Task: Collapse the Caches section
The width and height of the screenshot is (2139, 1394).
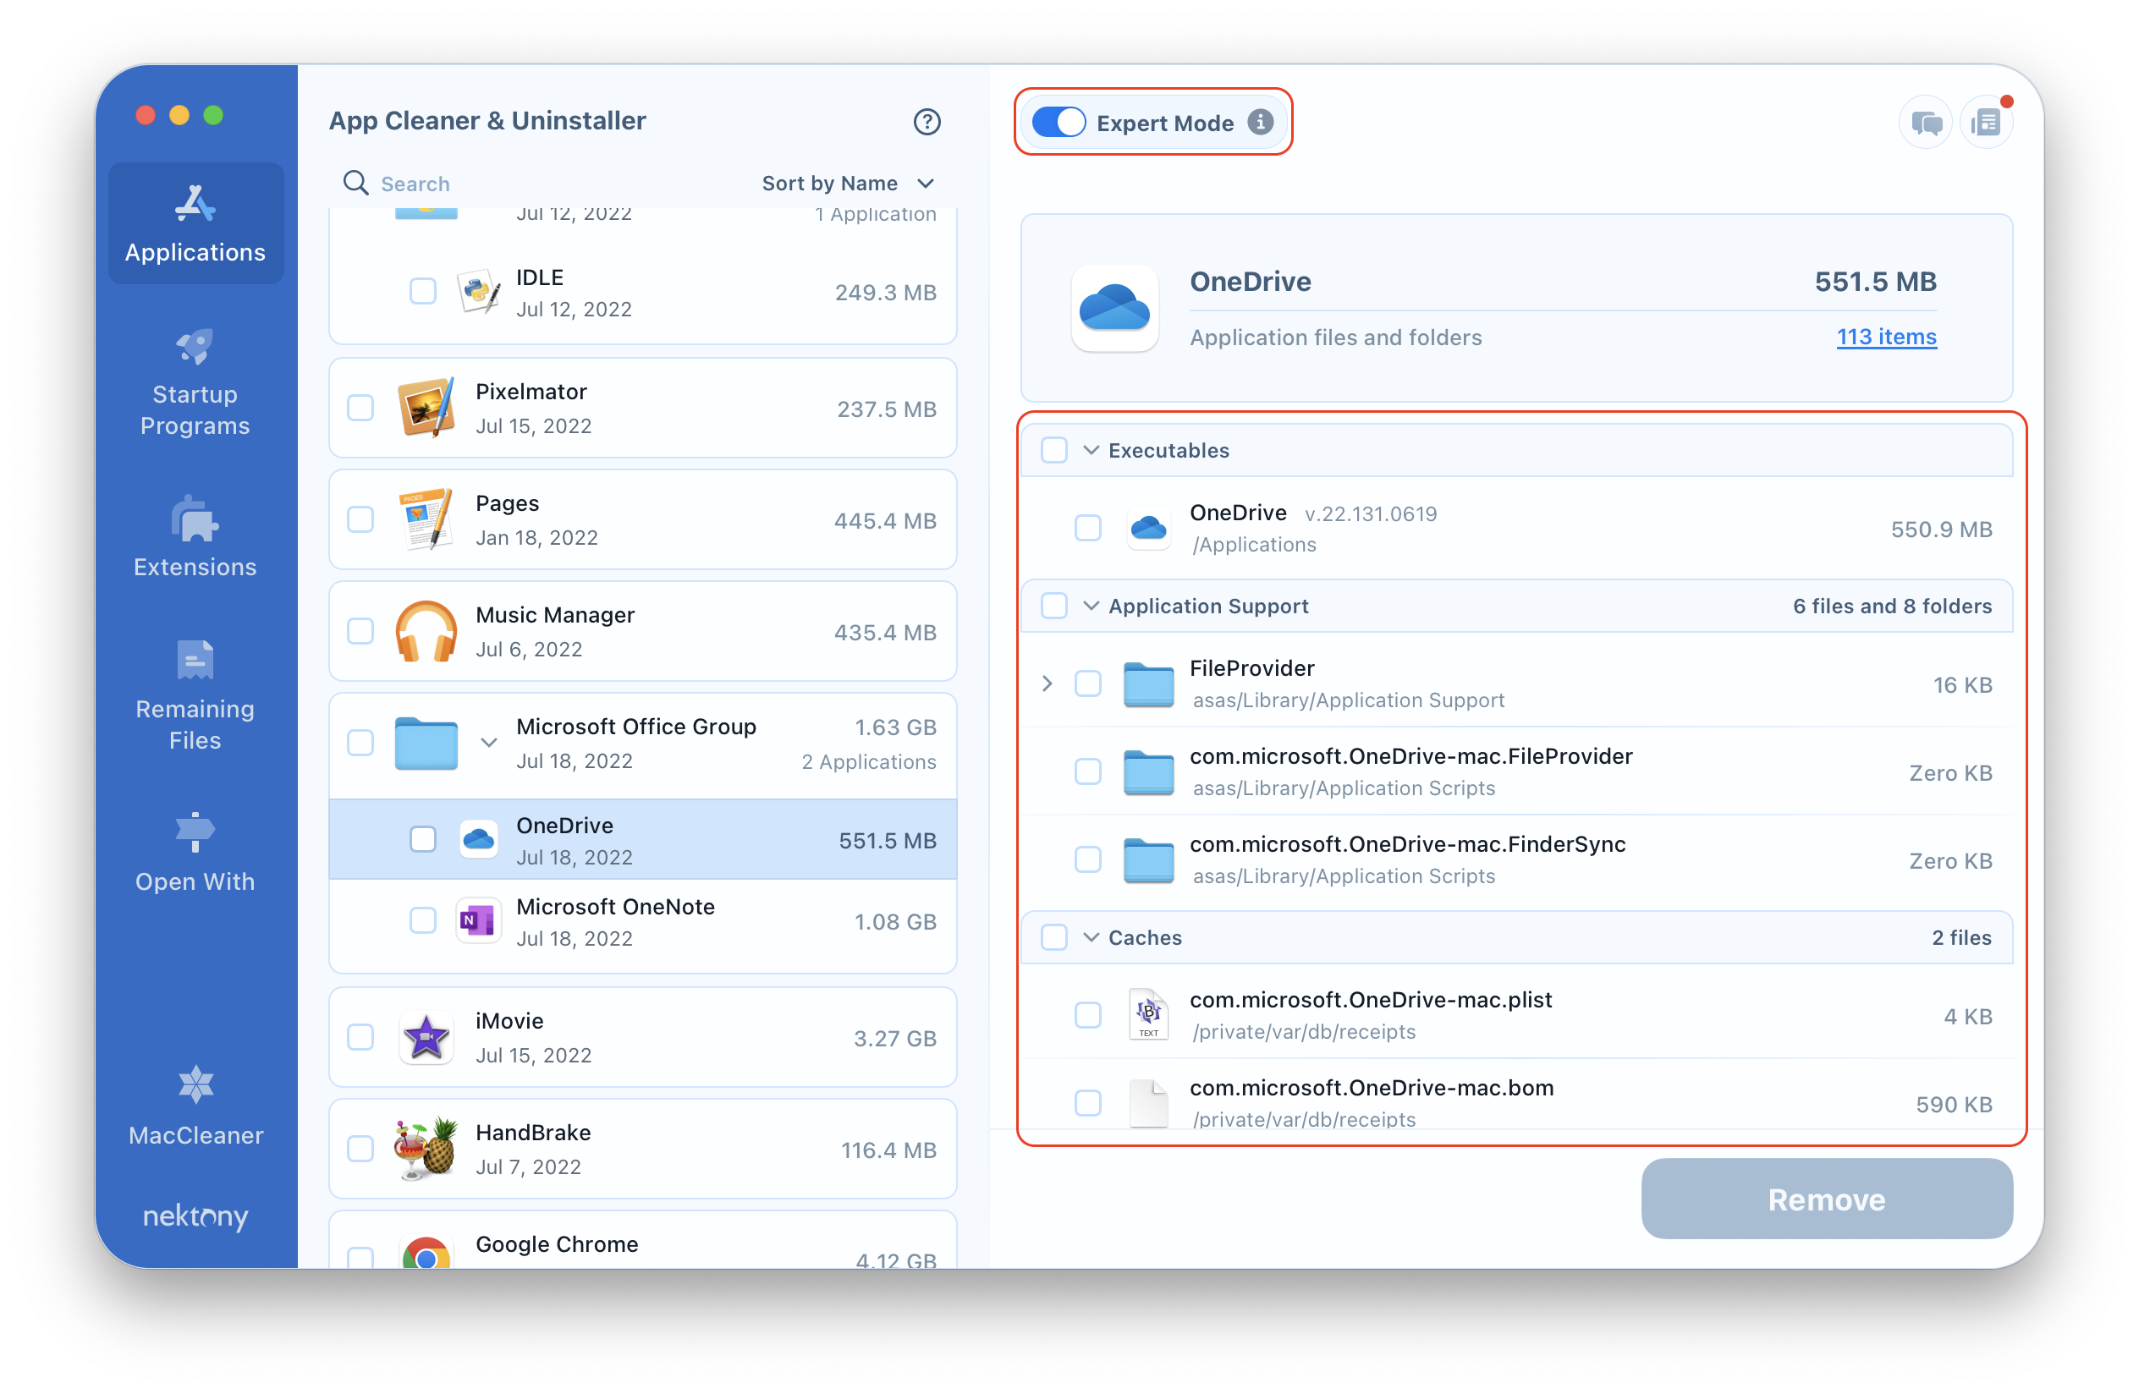Action: pos(1091,937)
